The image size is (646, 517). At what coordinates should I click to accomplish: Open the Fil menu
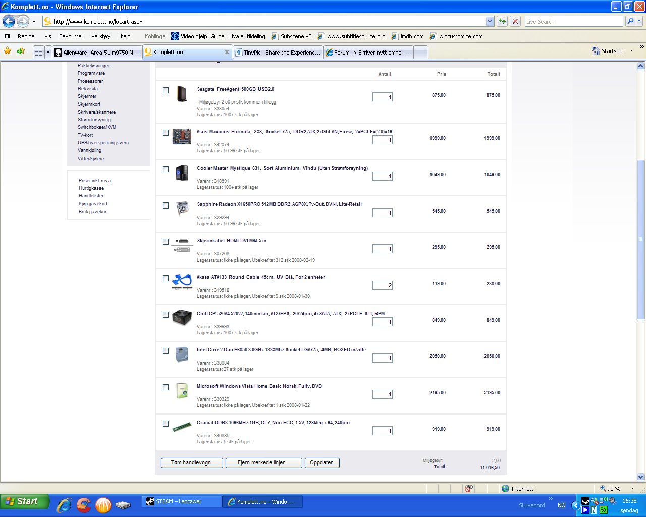(x=7, y=36)
